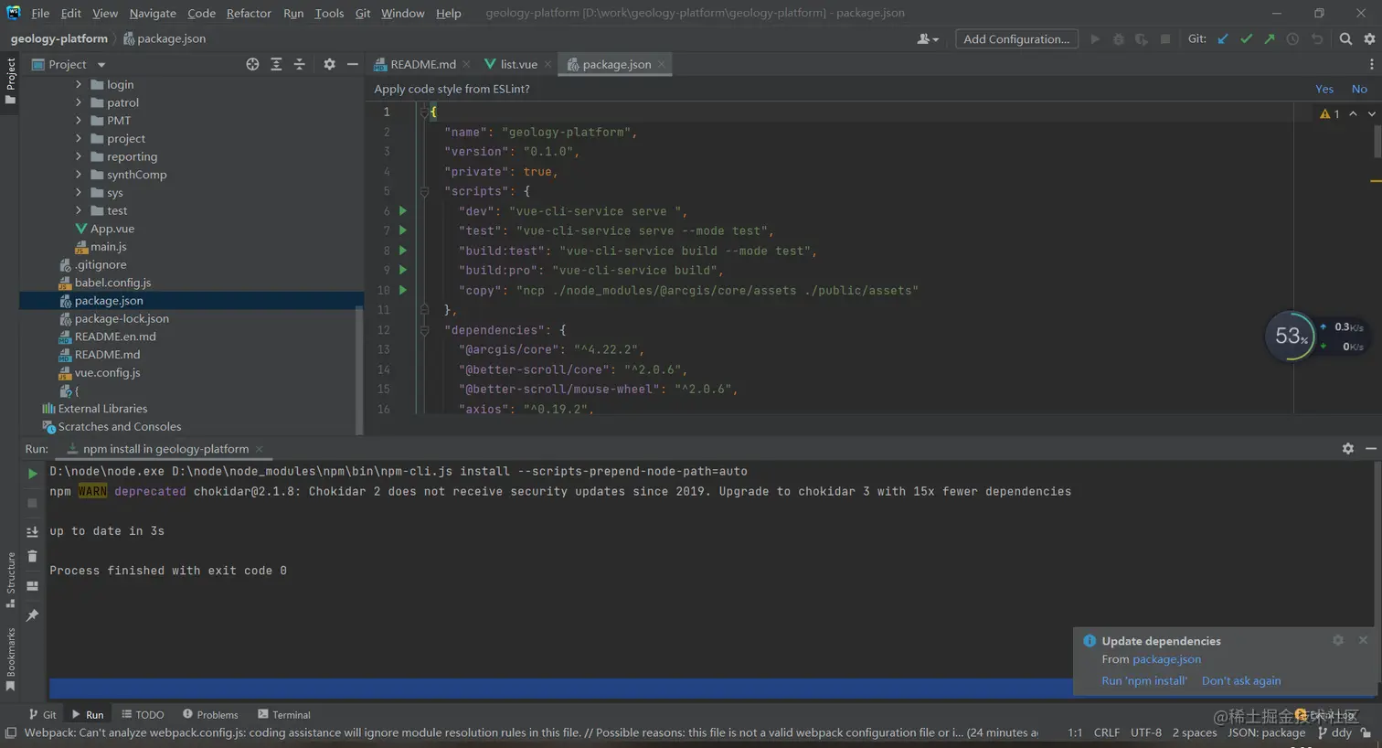Click Git Push arrow icon

[x=1269, y=38]
